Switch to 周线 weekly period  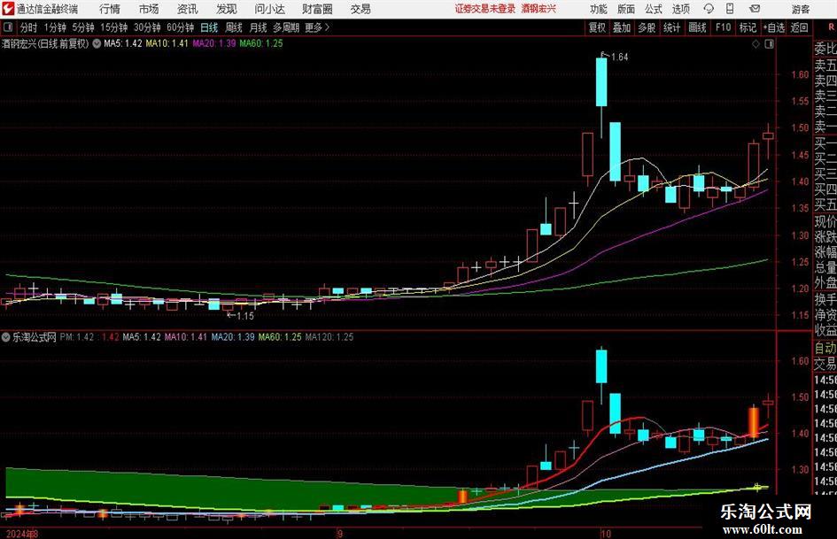pos(233,27)
